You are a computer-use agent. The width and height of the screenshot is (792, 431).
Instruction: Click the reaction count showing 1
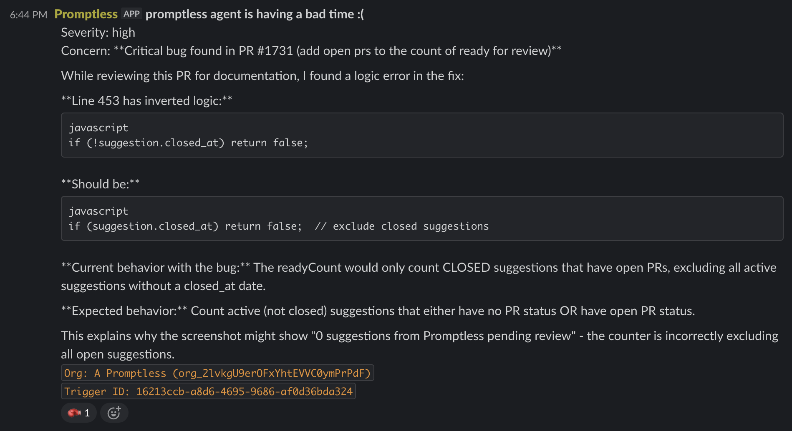pos(87,413)
